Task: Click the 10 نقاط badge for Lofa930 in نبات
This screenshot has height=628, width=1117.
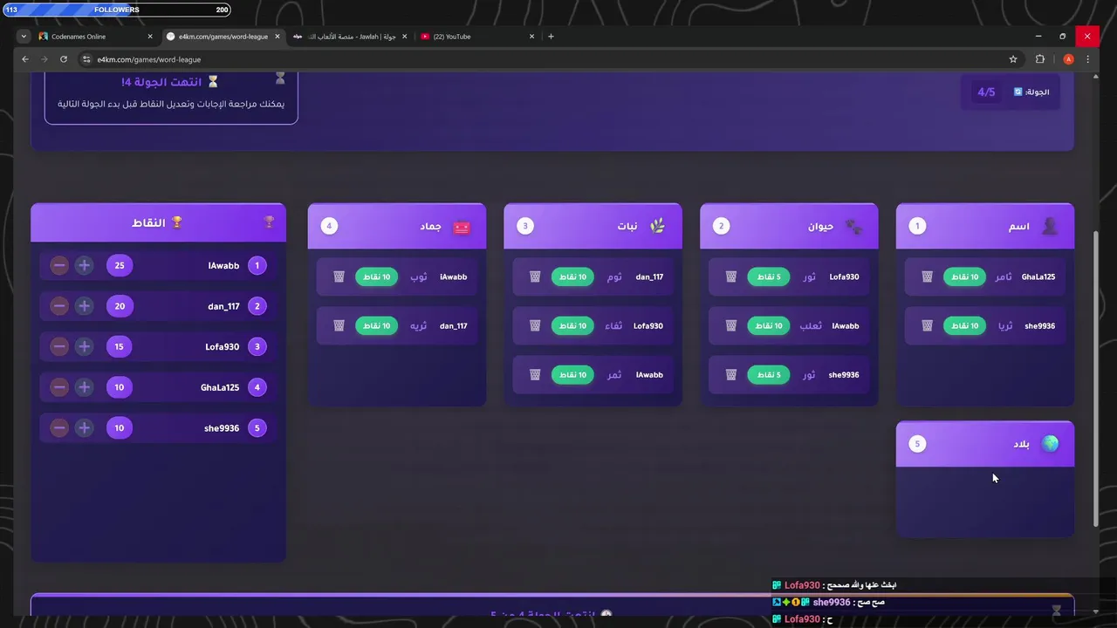Action: tap(572, 325)
